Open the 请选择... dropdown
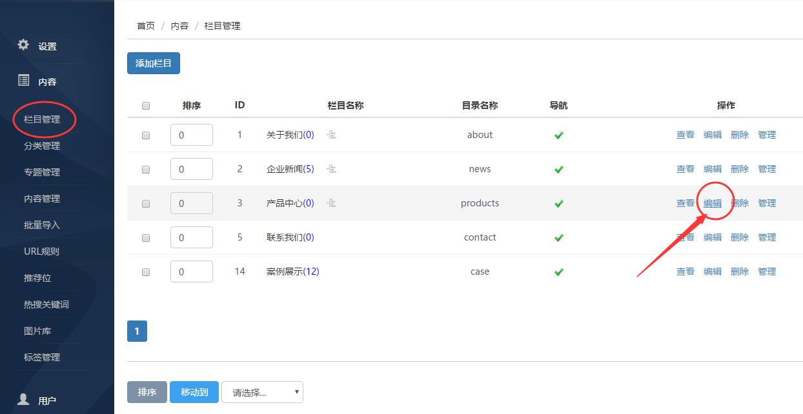The height and width of the screenshot is (414, 803). [x=262, y=392]
